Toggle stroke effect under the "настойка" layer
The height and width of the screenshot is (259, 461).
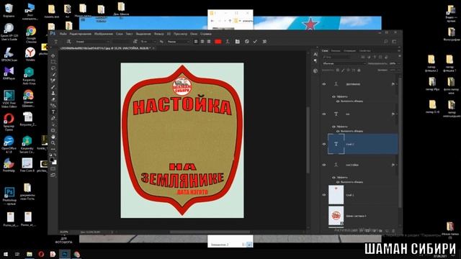338,182
